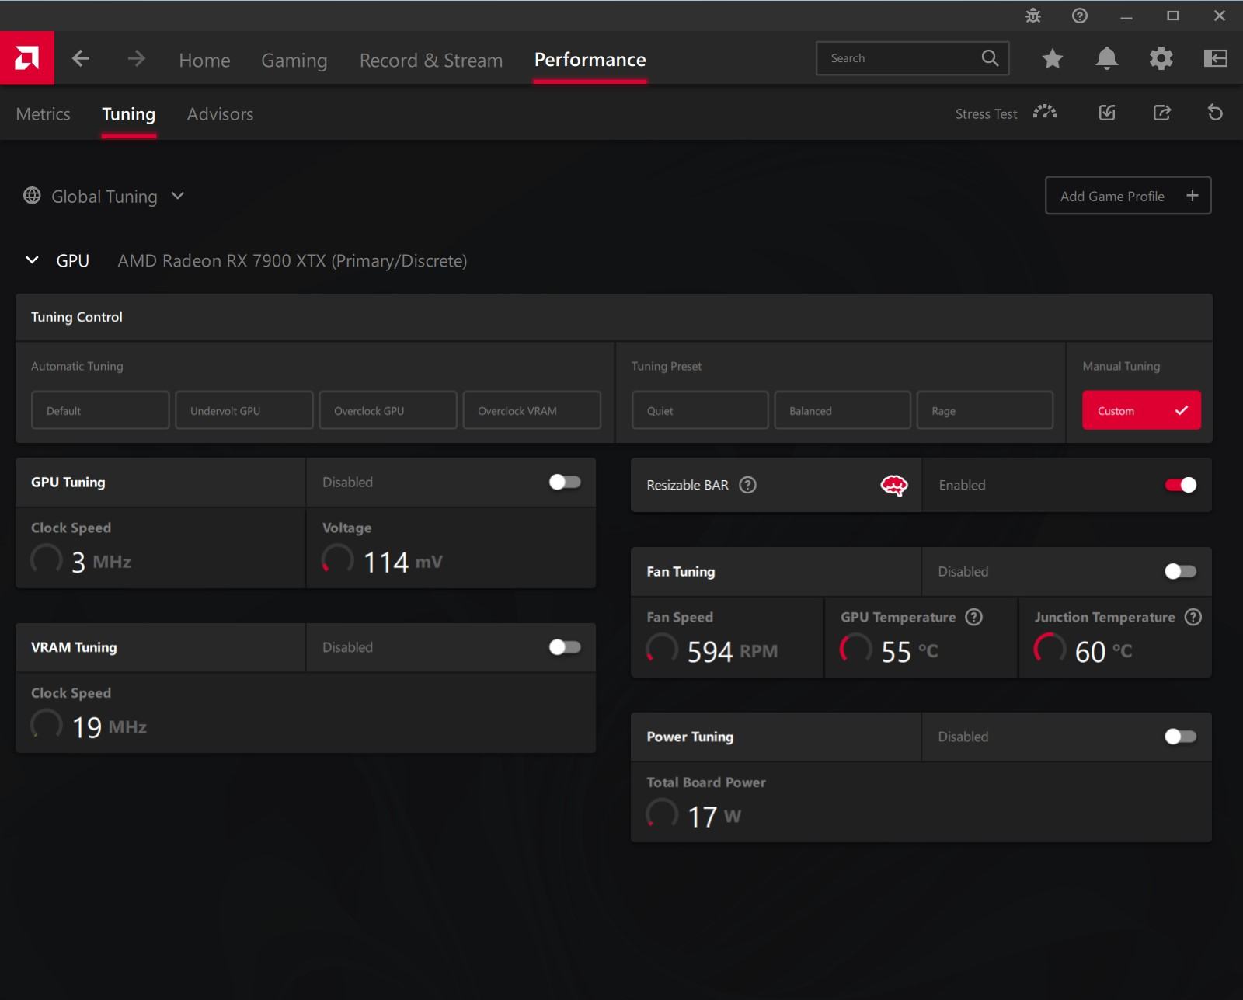This screenshot has width=1243, height=1000.
Task: Click the Stress Test label
Action: coord(986,114)
